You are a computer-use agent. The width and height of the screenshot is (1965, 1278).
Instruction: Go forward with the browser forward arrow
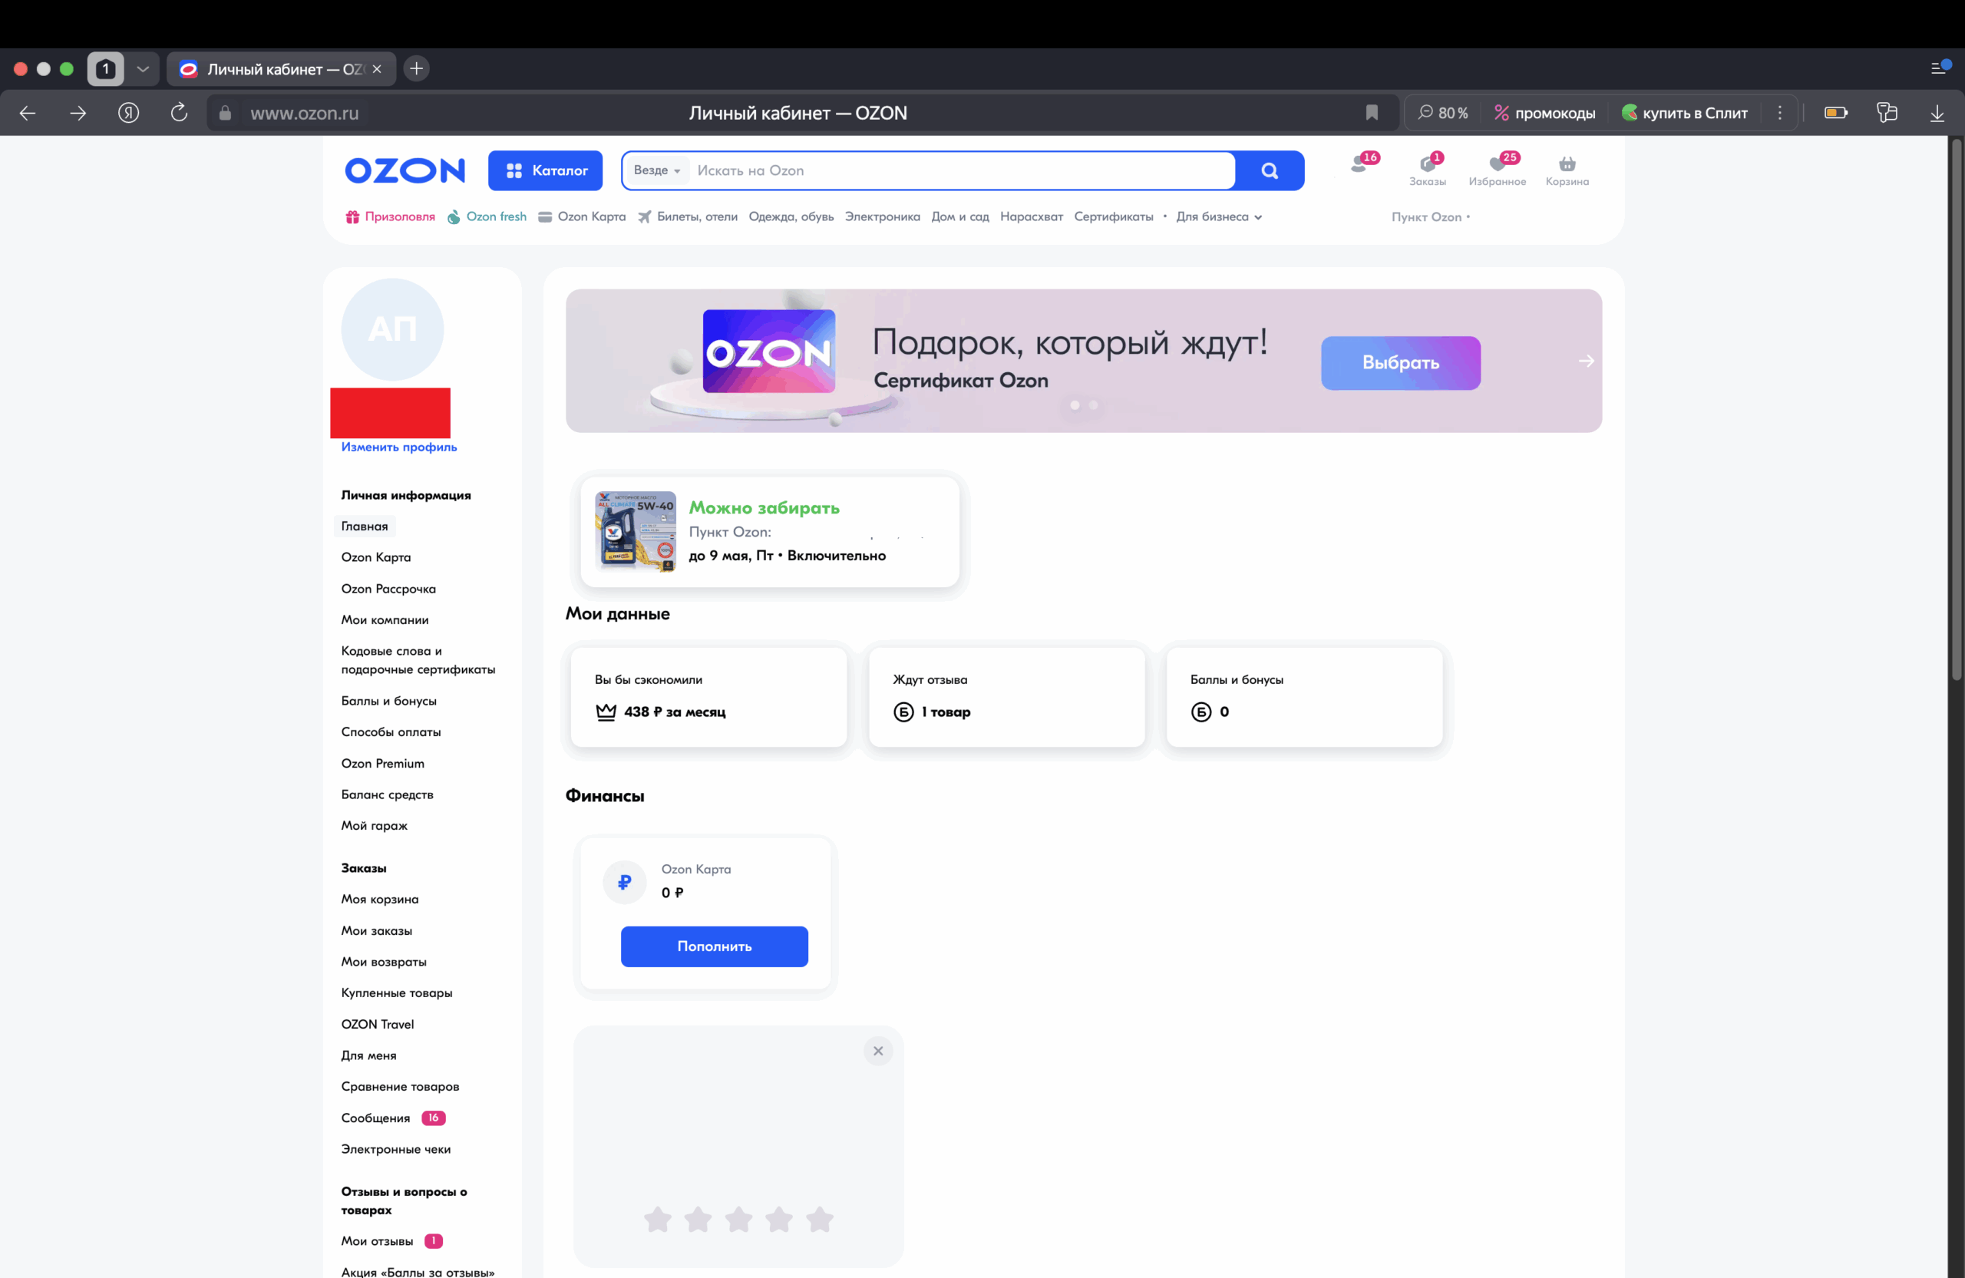78,113
